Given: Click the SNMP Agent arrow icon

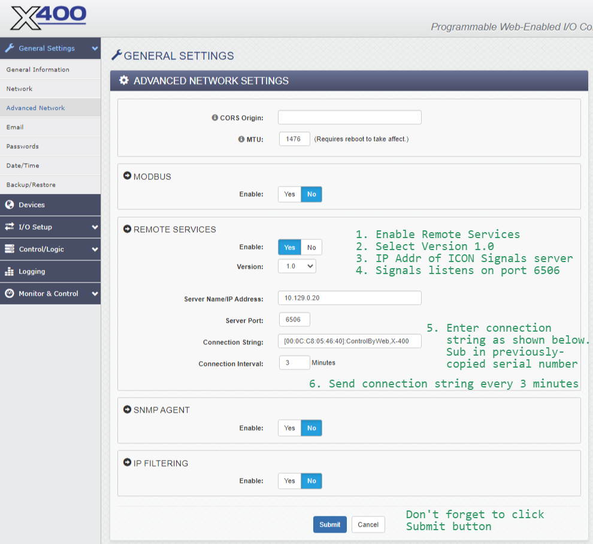Looking at the screenshot, I should pos(127,410).
